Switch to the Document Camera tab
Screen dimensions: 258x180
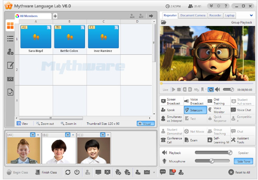point(193,15)
